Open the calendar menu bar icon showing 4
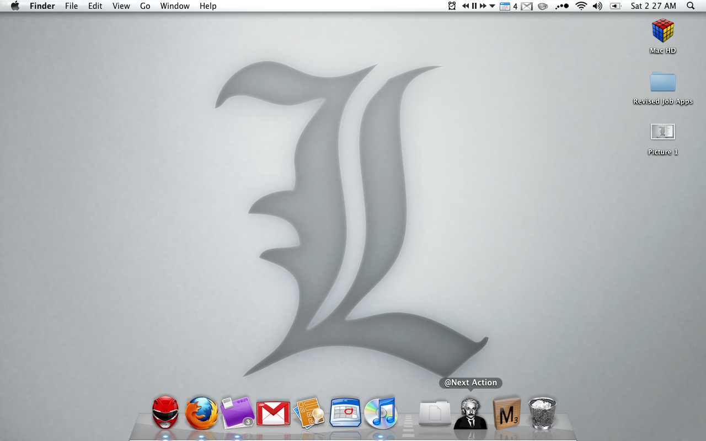 pyautogui.click(x=509, y=6)
